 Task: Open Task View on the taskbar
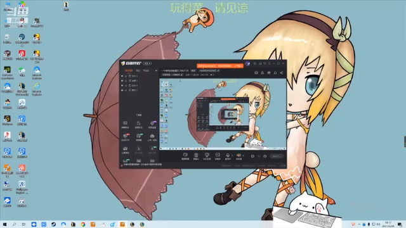(x=24, y=224)
